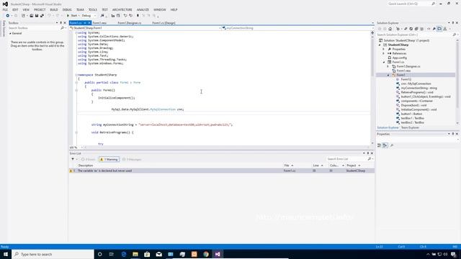461x259 pixels.
Task: Open Microsoft Edge from the taskbar
Action: tap(123, 254)
